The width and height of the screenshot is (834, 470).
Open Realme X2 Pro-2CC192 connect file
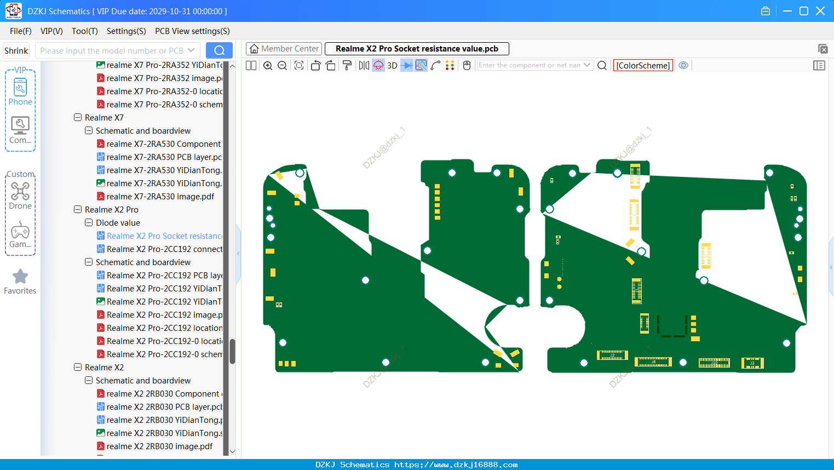pos(159,249)
